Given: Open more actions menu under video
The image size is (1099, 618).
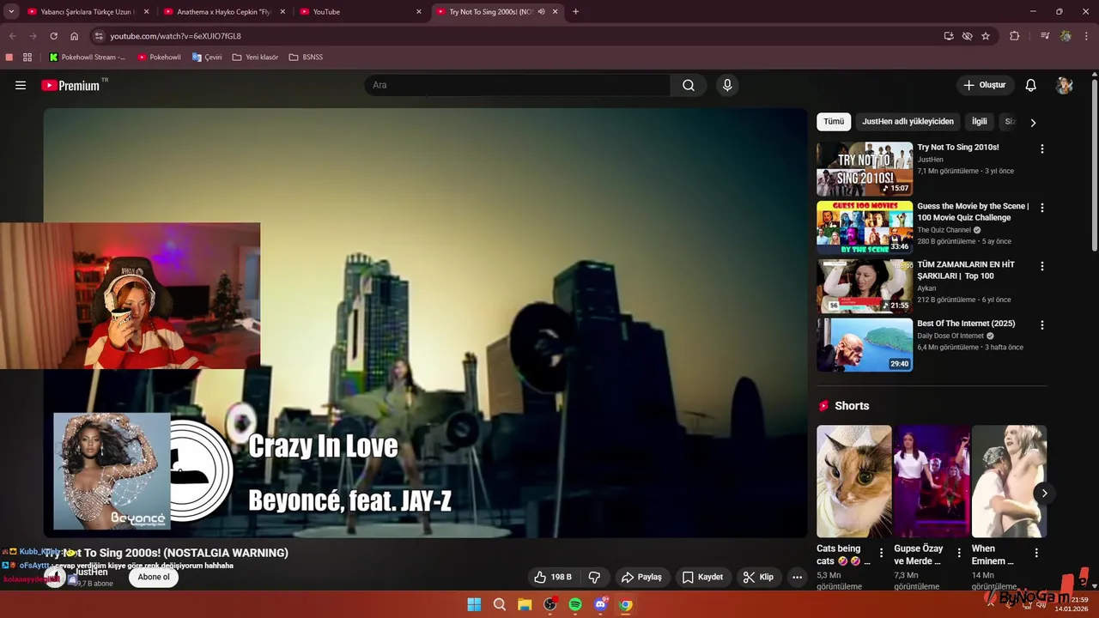Looking at the screenshot, I should (797, 577).
